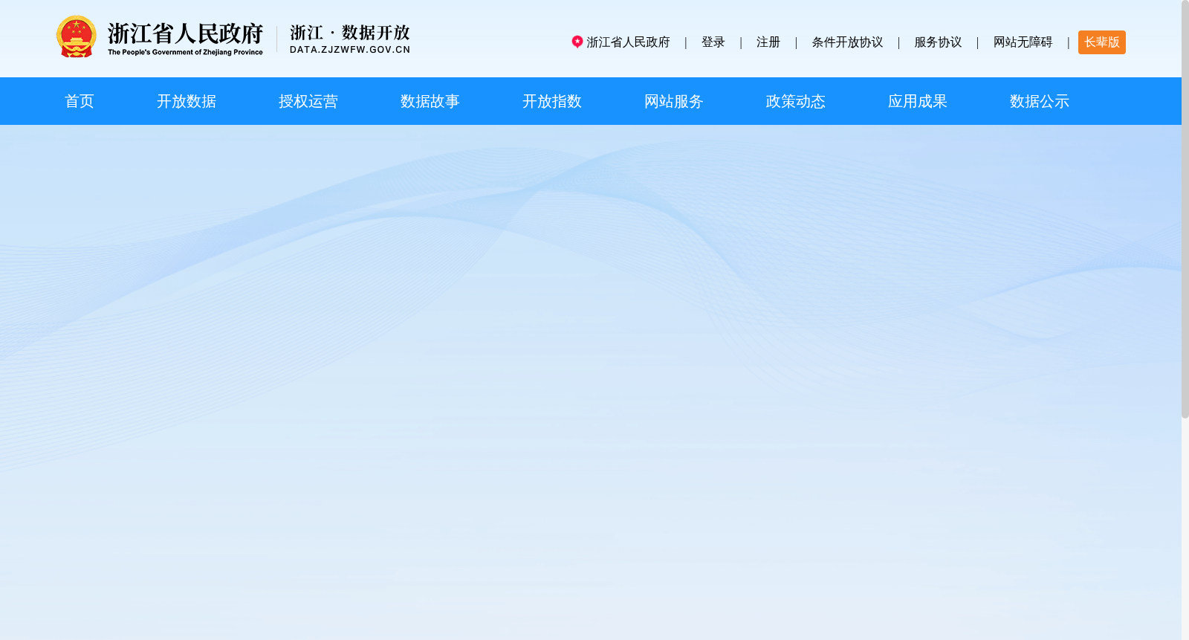Open 应用成果 navigation item

click(918, 101)
